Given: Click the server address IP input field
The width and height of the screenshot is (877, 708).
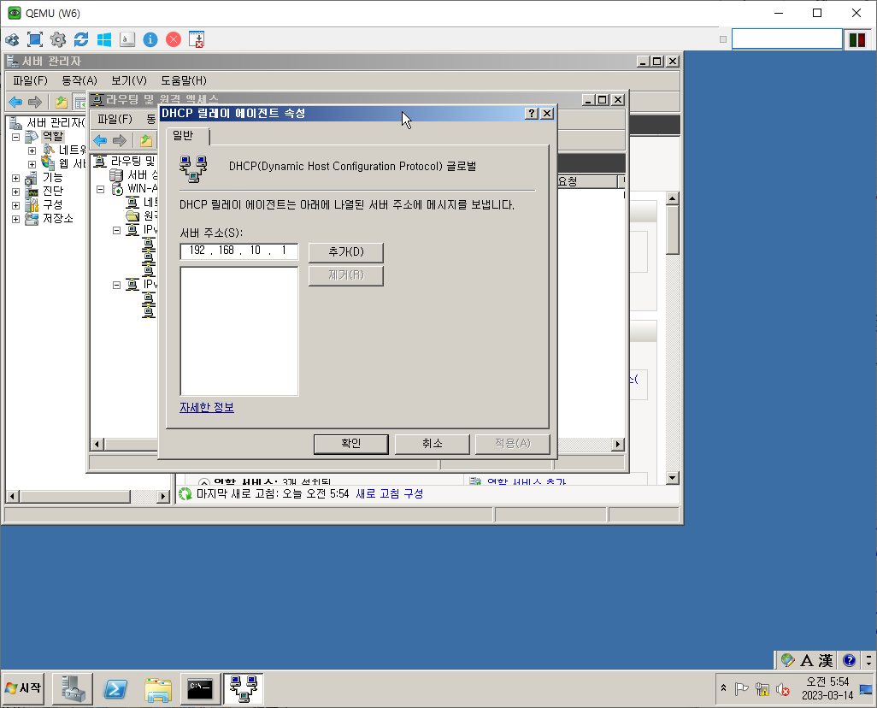Looking at the screenshot, I should [239, 251].
